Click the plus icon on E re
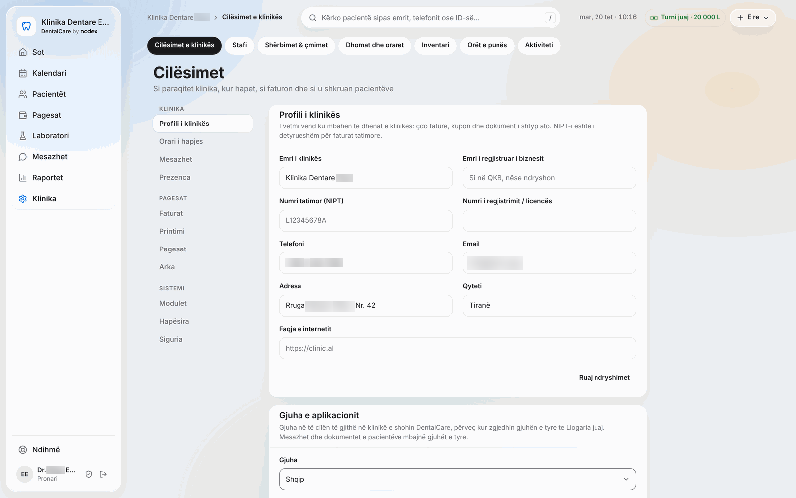 click(740, 18)
